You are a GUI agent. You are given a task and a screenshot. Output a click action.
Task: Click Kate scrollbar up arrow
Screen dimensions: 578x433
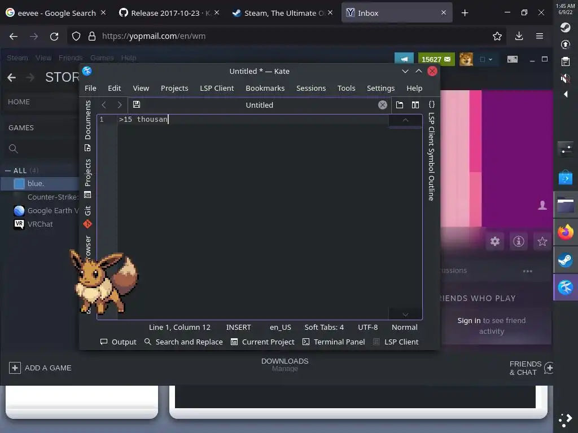(405, 120)
